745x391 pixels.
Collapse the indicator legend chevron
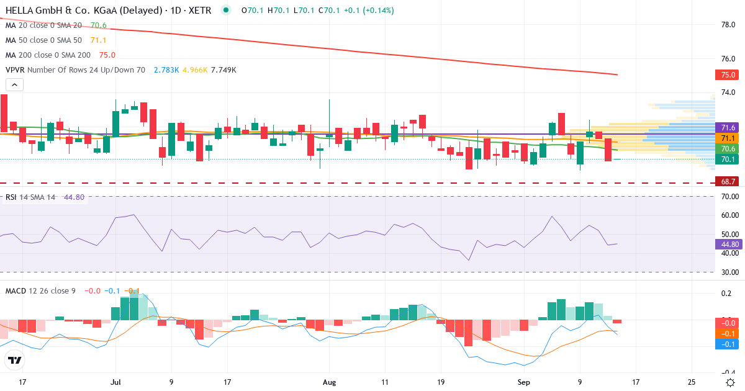14,85
